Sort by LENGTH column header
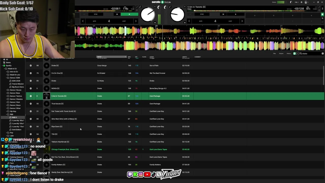Screen dimensions: 325x183 coord(185,57)
